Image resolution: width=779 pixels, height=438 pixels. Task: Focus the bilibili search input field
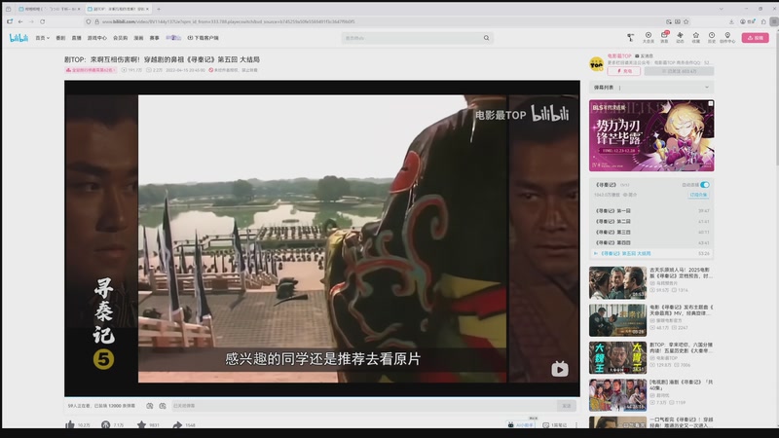pos(411,38)
